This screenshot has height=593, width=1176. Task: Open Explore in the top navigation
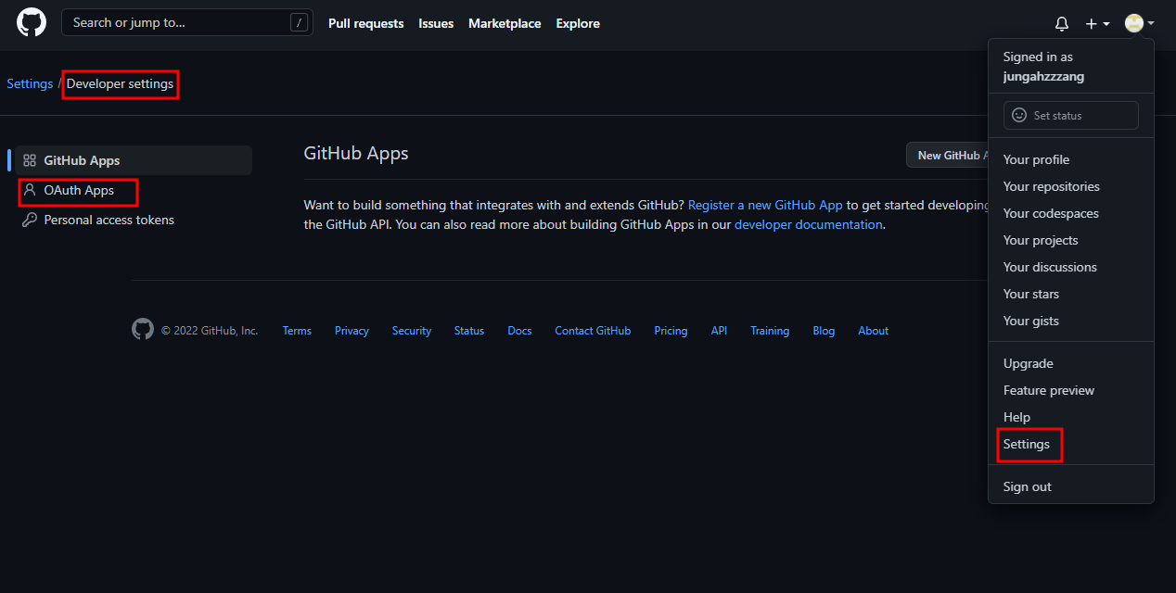point(578,23)
